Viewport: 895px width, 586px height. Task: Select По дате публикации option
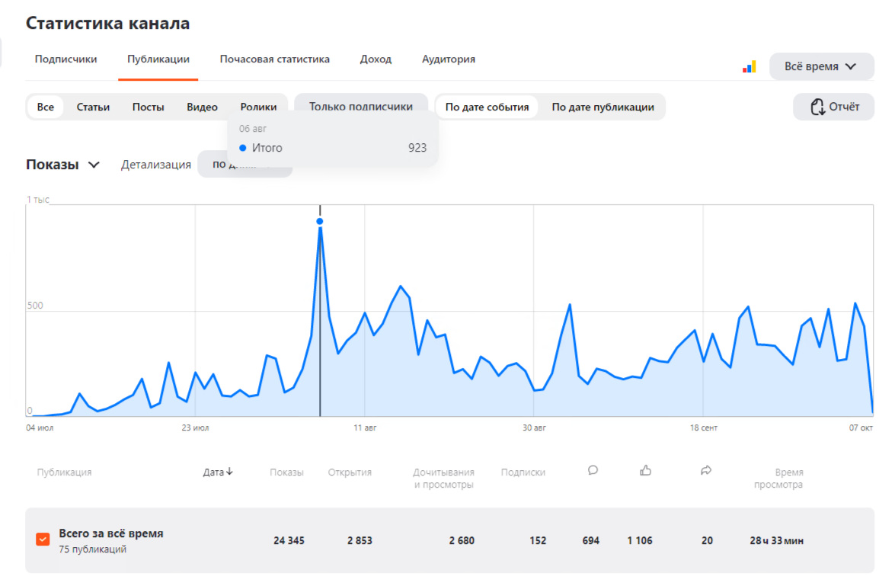(603, 107)
